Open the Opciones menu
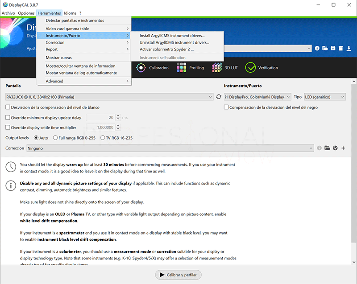 [x=26, y=13]
